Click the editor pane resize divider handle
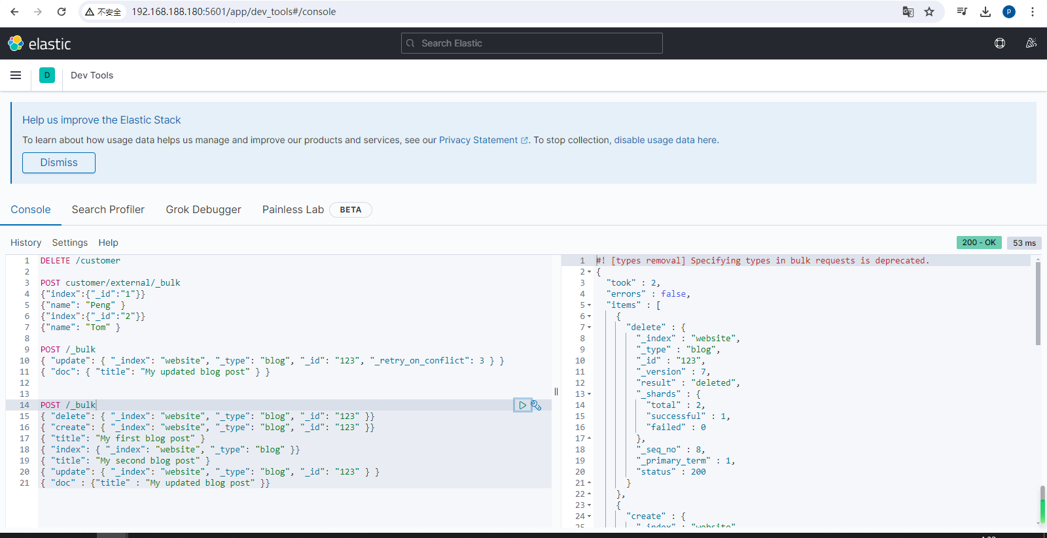The image size is (1047, 538). 556,392
